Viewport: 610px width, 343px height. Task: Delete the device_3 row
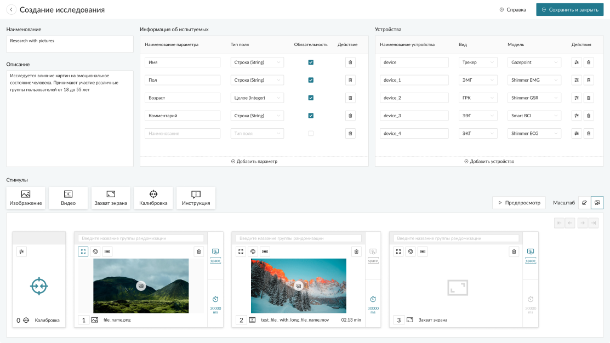coord(589,116)
